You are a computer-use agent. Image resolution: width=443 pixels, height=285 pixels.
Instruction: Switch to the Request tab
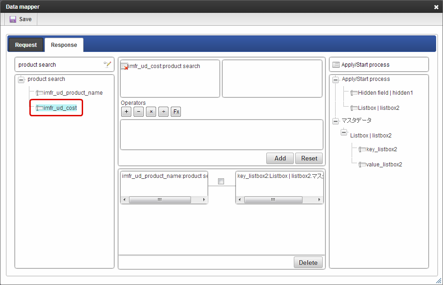click(26, 45)
